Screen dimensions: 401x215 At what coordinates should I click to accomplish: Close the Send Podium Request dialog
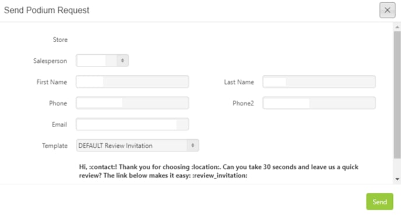pos(387,10)
